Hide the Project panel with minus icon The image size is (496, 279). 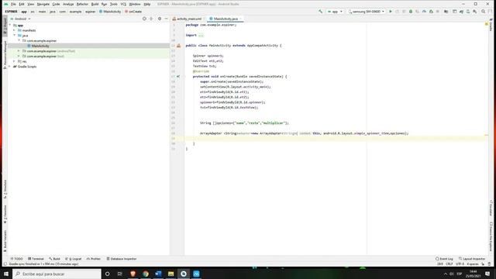pos(166,19)
